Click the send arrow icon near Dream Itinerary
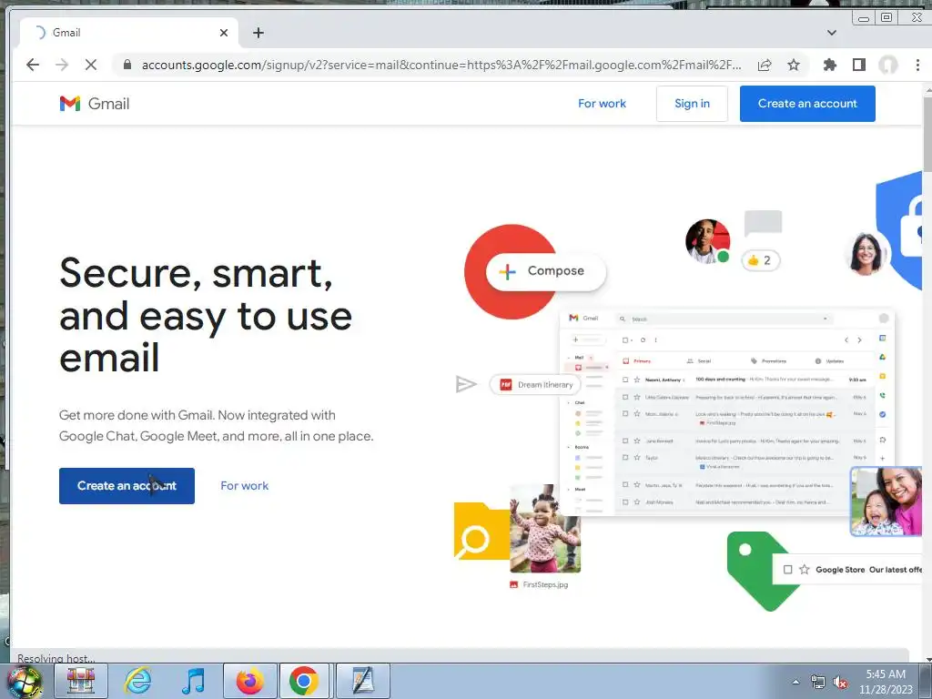 pyautogui.click(x=466, y=384)
